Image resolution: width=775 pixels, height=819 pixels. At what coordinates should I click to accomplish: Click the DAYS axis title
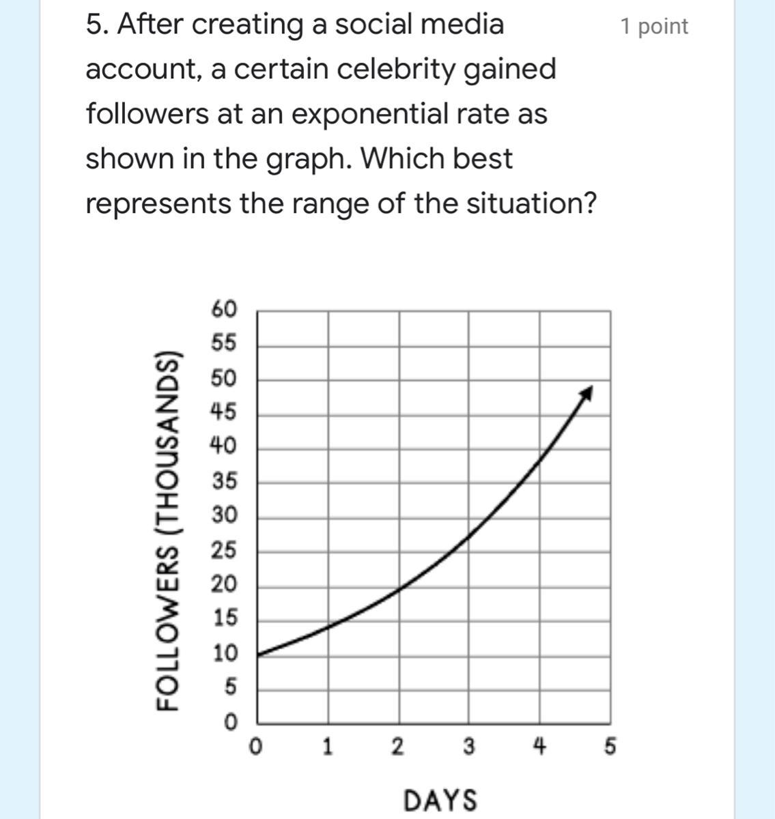click(x=440, y=800)
